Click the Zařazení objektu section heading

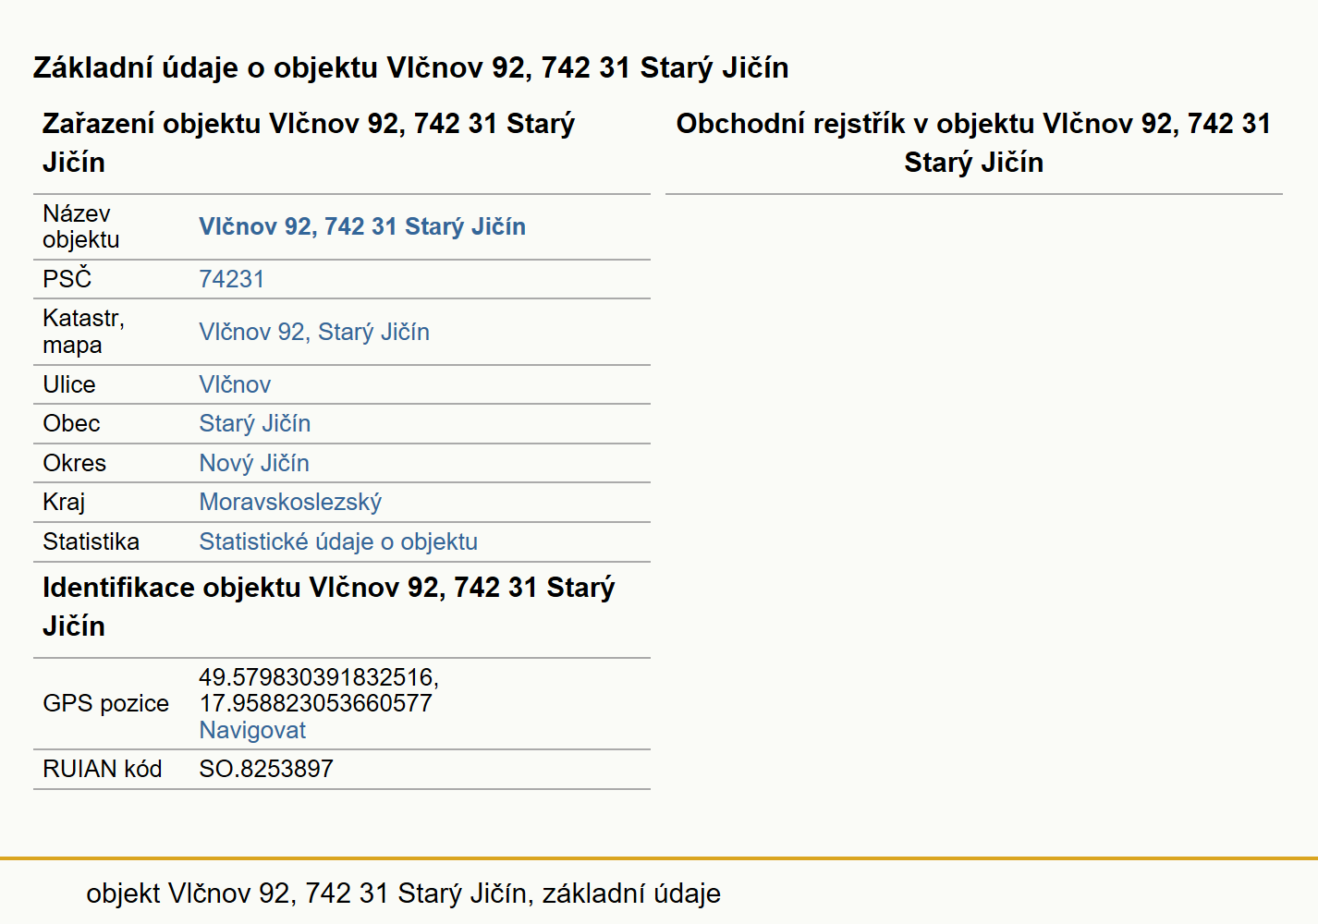click(x=309, y=142)
